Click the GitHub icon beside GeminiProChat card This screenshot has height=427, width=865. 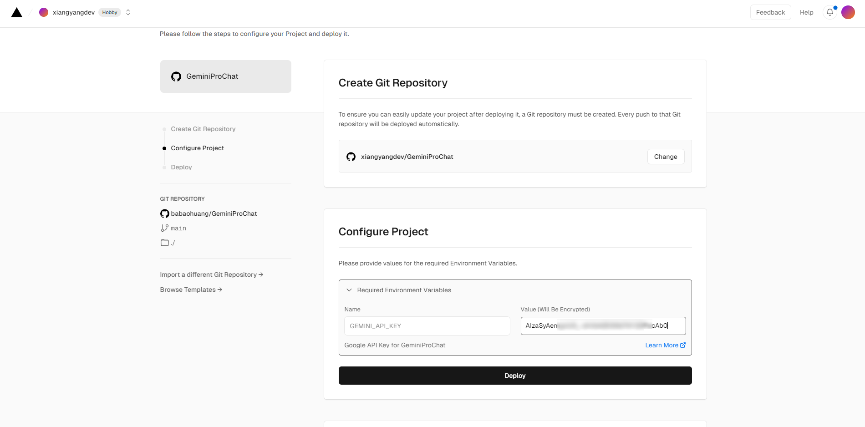176,76
